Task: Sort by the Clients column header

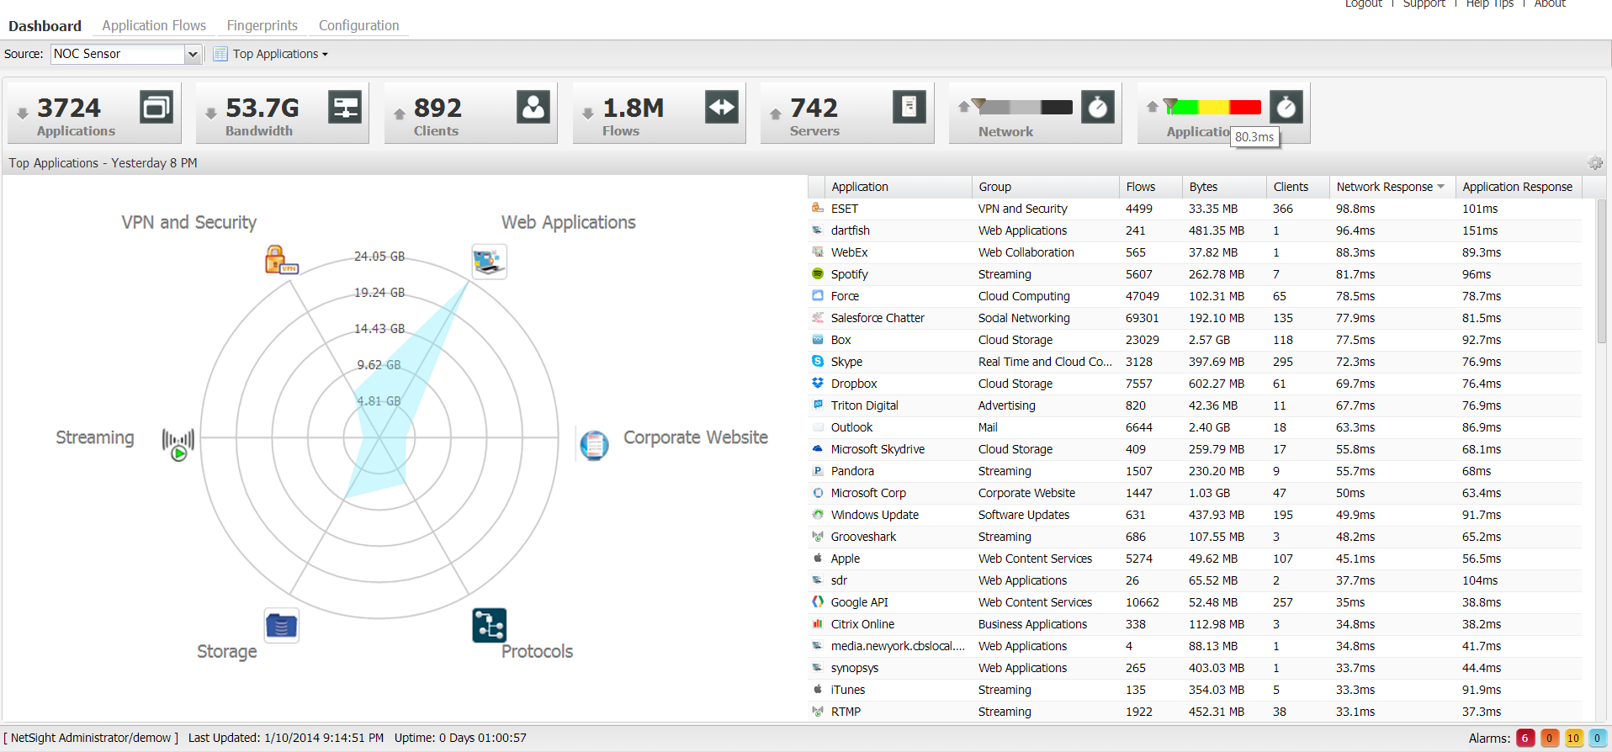Action: click(1298, 187)
